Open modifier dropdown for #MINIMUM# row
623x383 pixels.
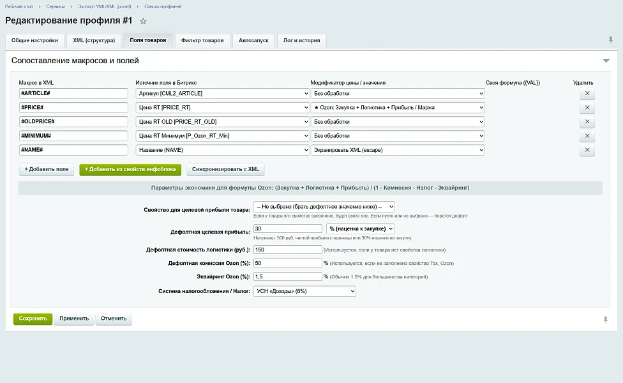[397, 136]
